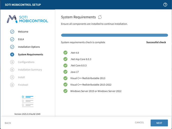This screenshot has width=172, height=129.
Task: Click the .Net Asp Core 8.0.3 check icon
Action: 65,59
